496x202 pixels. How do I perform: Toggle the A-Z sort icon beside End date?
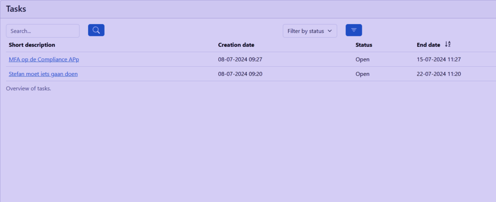[x=448, y=44]
